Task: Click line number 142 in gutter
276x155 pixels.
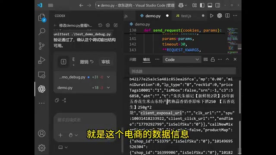Action: tap(133, 44)
